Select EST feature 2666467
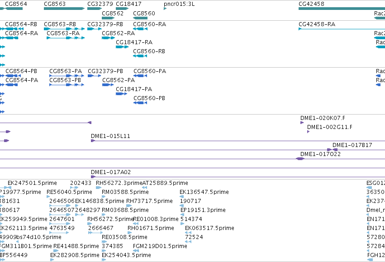Screen dimensions: 385x262 [95, 233]
